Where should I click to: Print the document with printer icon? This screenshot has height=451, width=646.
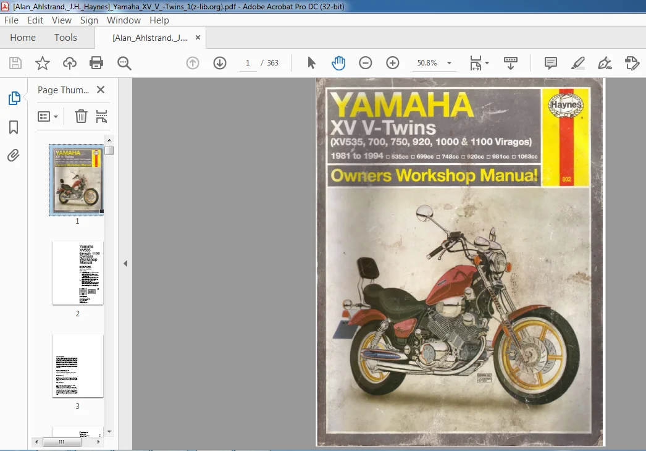click(x=96, y=63)
